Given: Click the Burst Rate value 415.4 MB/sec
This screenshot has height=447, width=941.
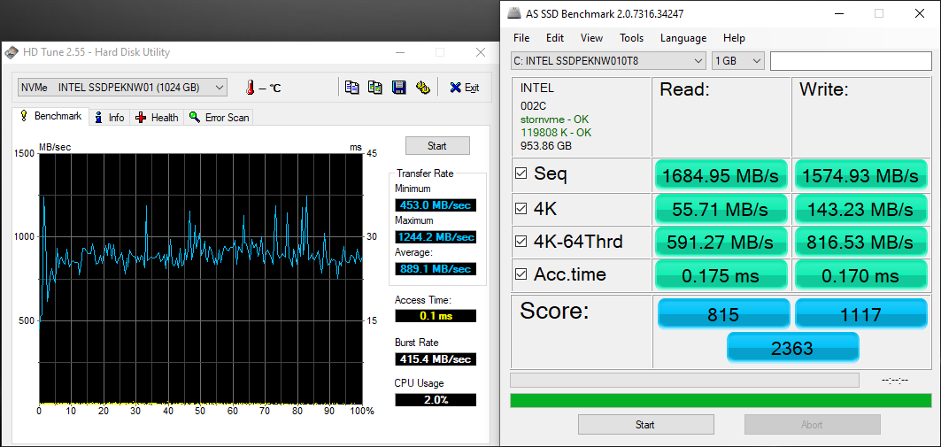Looking at the screenshot, I should click(x=436, y=358).
